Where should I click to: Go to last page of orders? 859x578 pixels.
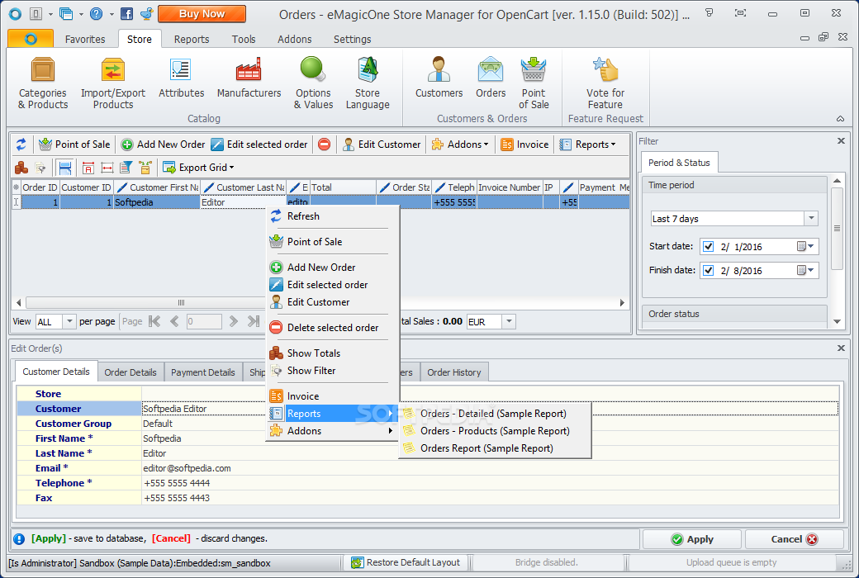[x=253, y=321]
